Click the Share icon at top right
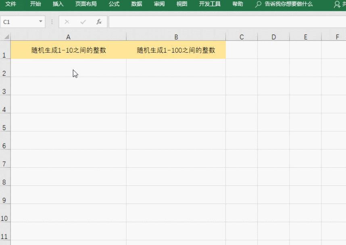Viewport: 346px width, 245px height. point(337,4)
